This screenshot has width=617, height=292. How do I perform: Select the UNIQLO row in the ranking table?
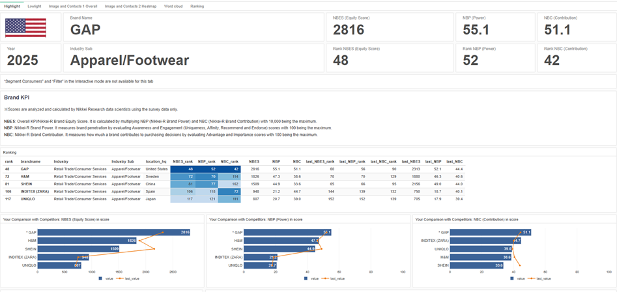click(31, 199)
